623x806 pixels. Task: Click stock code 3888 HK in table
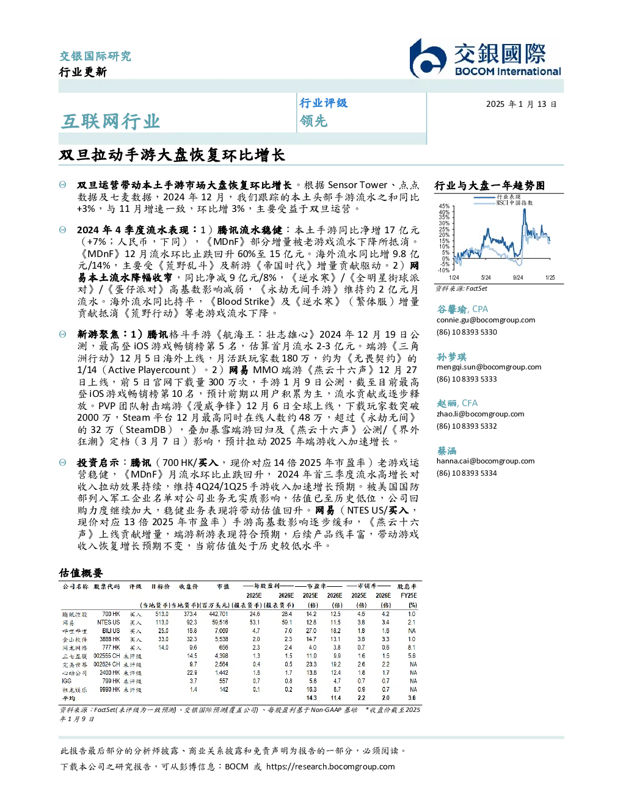pos(110,639)
